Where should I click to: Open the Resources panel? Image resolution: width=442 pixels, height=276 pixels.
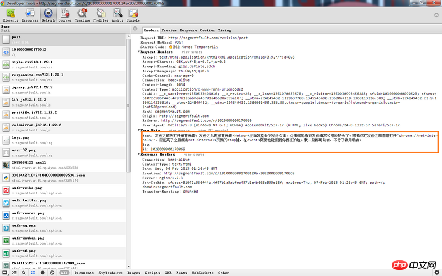pos(30,15)
